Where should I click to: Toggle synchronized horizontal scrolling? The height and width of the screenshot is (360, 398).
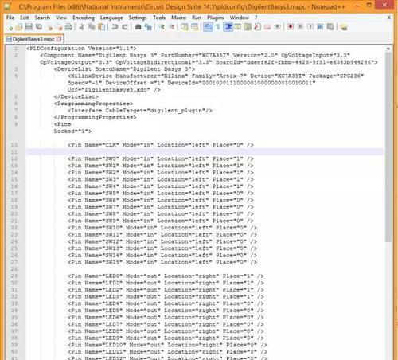194,27
